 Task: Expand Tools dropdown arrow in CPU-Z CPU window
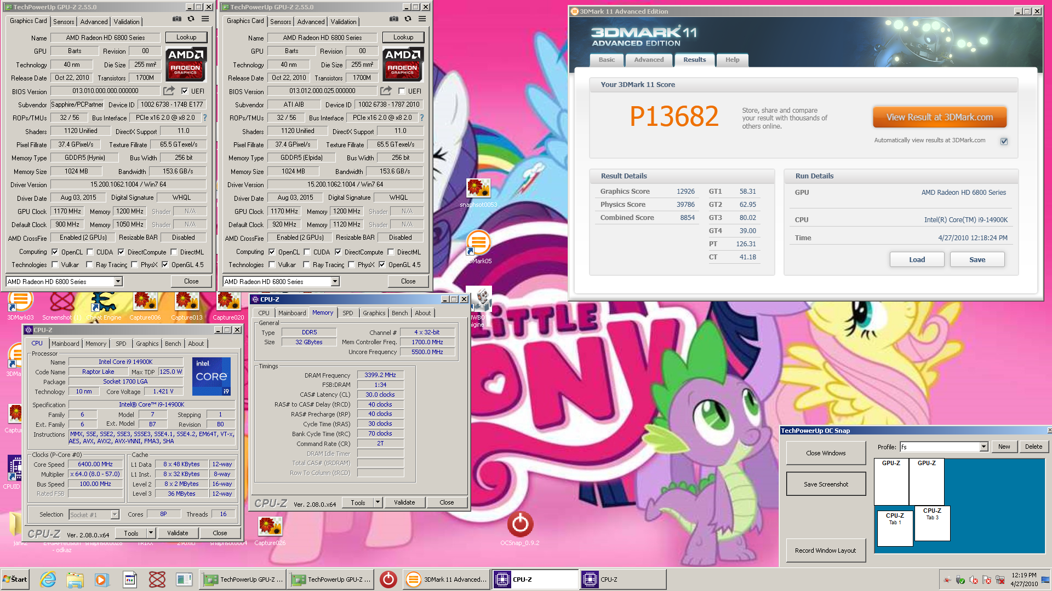151,533
